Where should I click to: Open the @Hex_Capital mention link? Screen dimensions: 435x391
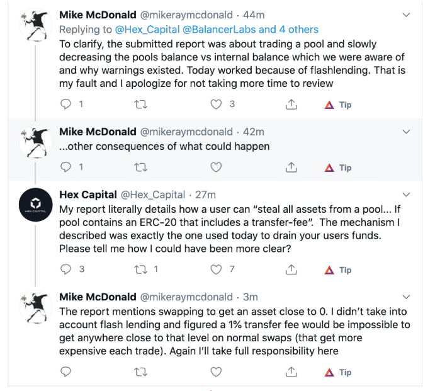point(147,30)
